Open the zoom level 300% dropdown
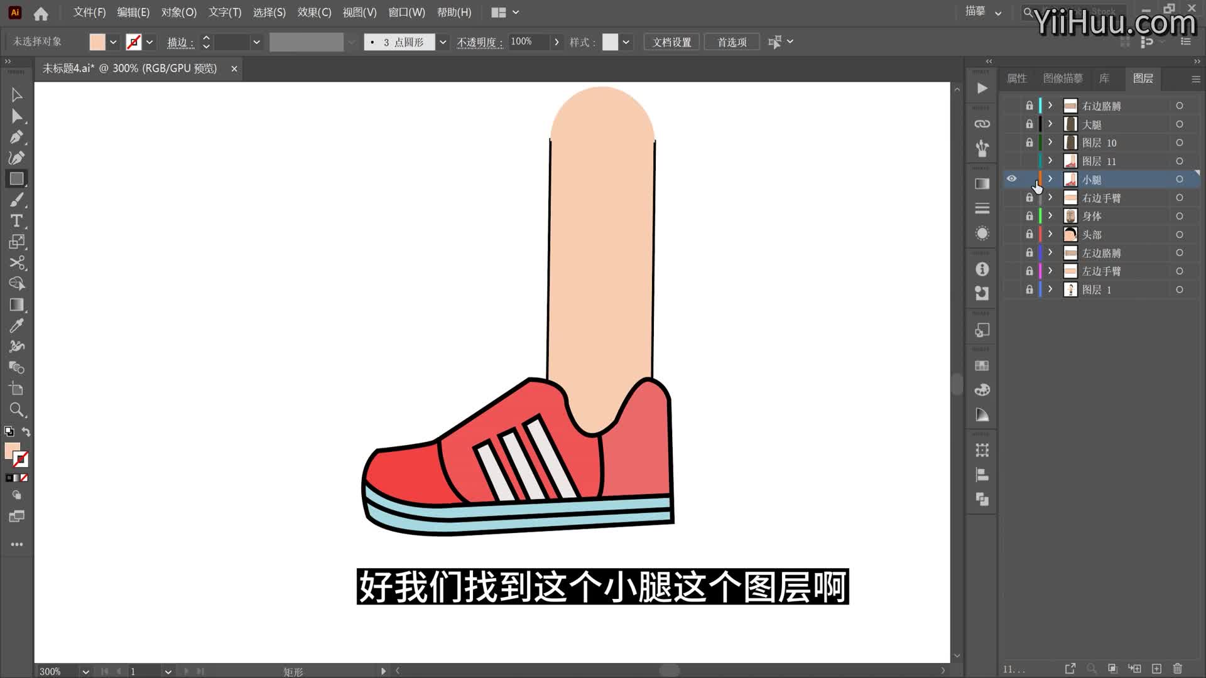 pos(85,671)
